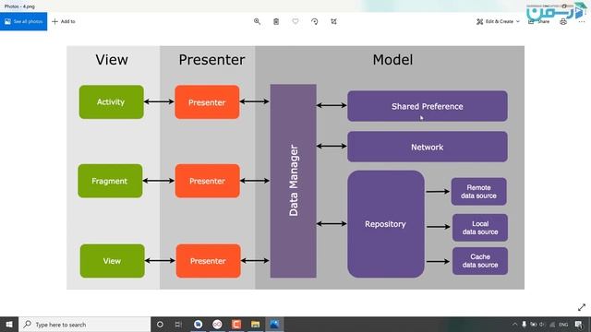The image size is (591, 332).
Task: Click the green Activity box in diagram
Action: point(111,102)
